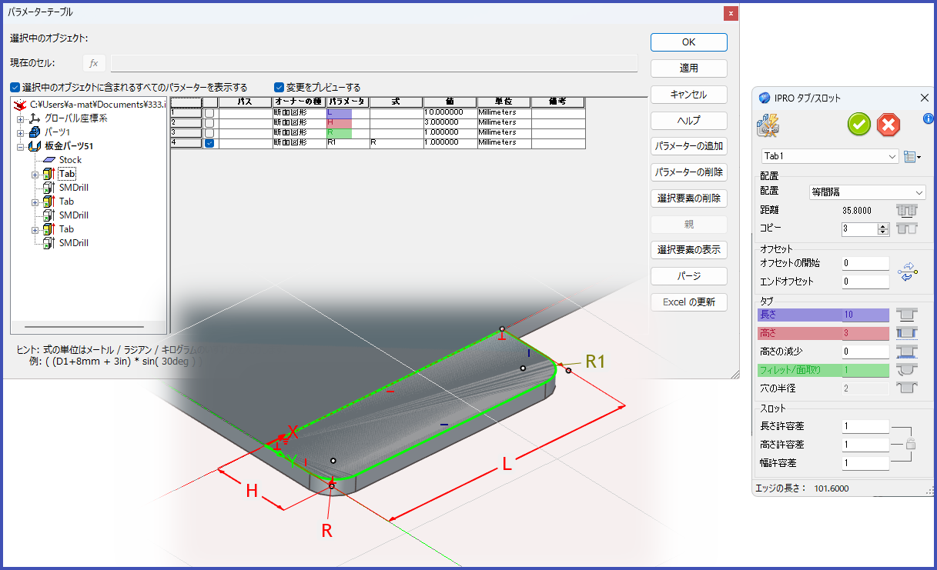The width and height of the screenshot is (937, 570).
Task: Click the tab length icon beside 長さ
Action: (x=908, y=315)
